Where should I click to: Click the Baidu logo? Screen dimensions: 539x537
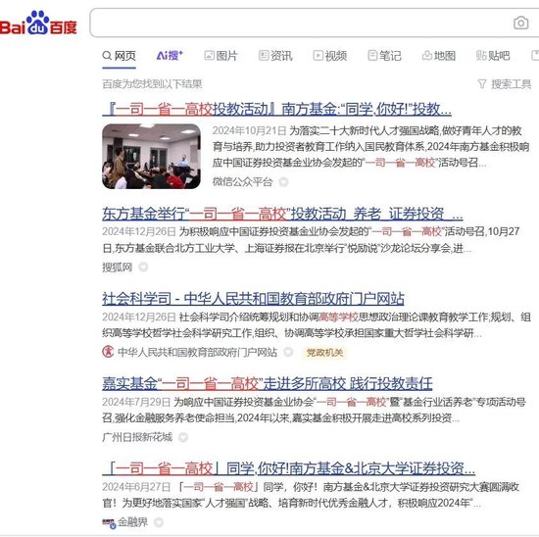(x=38, y=24)
